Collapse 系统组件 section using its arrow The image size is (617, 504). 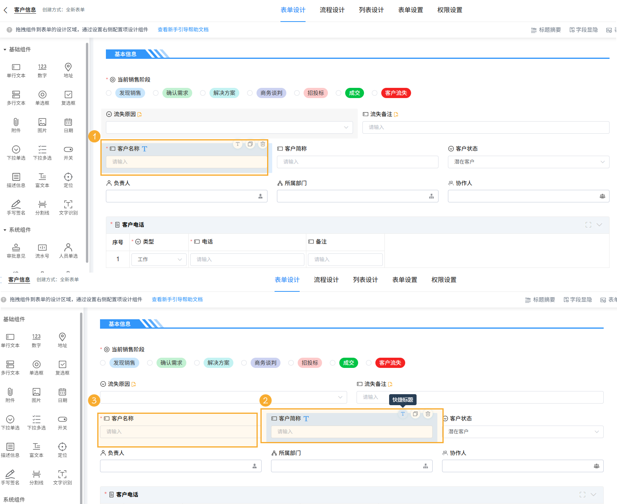click(x=5, y=230)
